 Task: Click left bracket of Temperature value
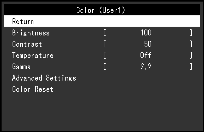(104, 55)
